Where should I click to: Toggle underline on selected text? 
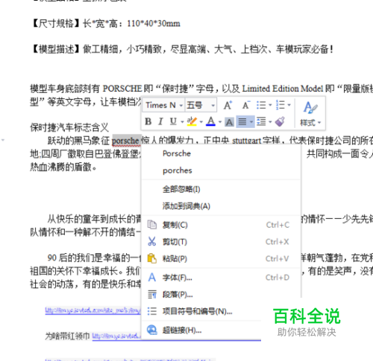pos(173,121)
